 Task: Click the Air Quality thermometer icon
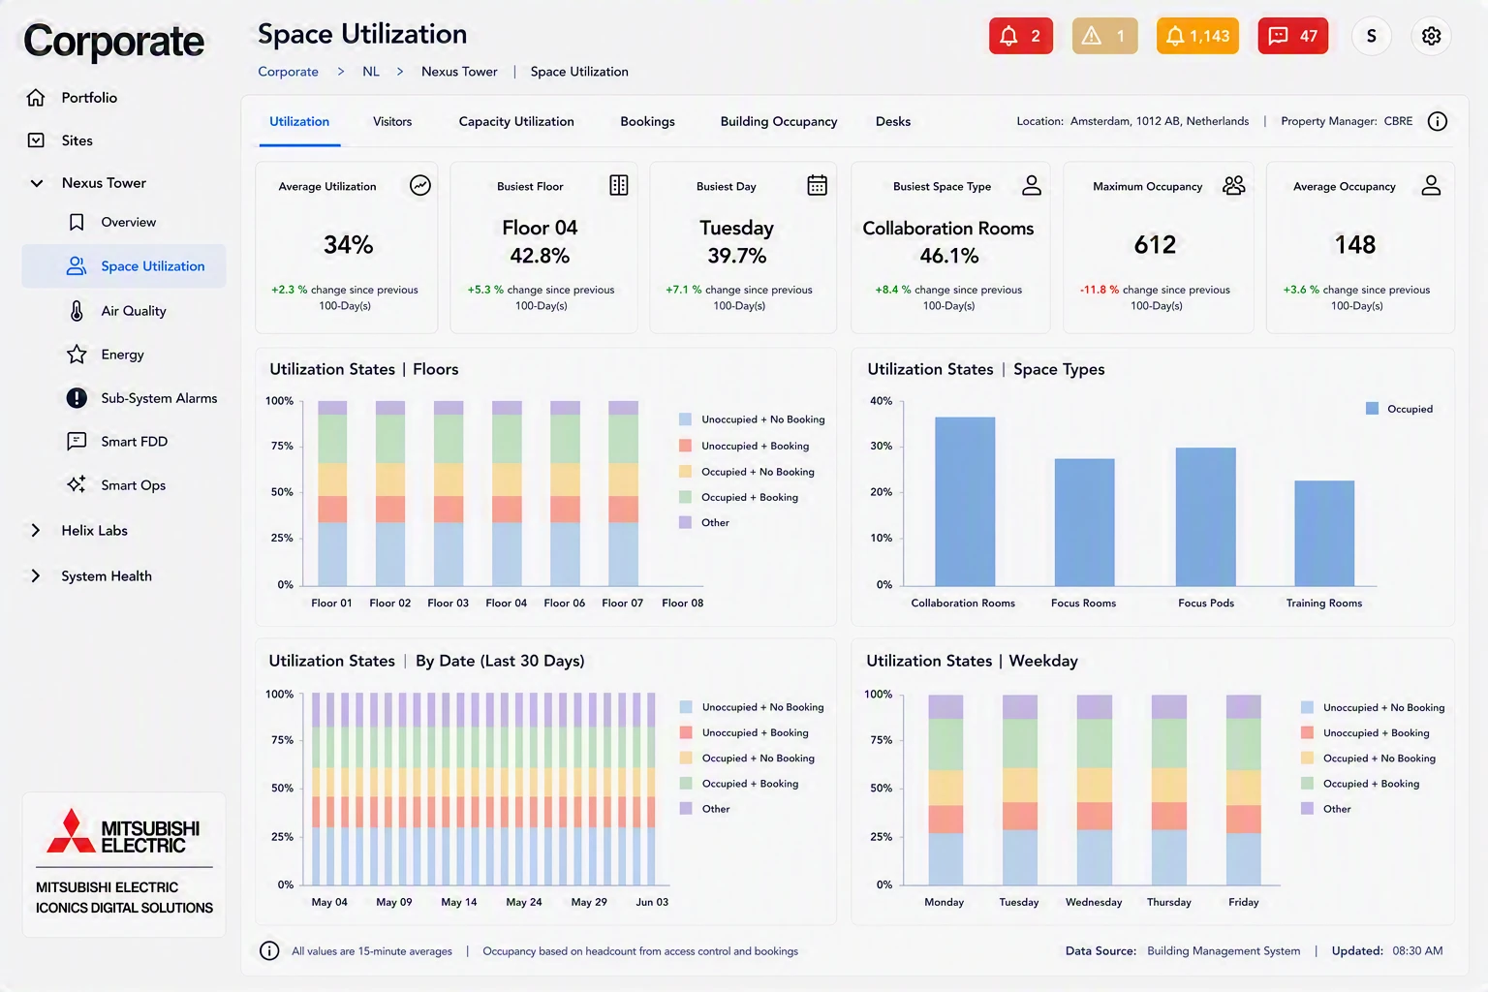(x=77, y=310)
